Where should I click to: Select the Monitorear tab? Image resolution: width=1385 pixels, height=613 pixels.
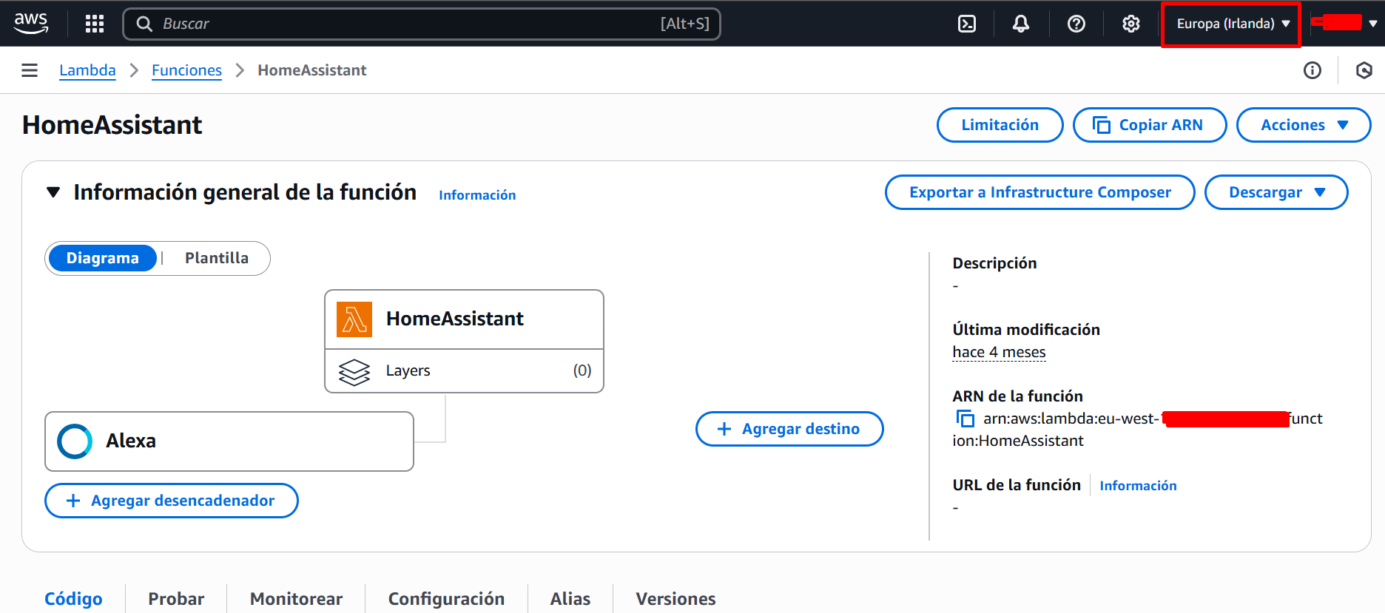(x=296, y=599)
